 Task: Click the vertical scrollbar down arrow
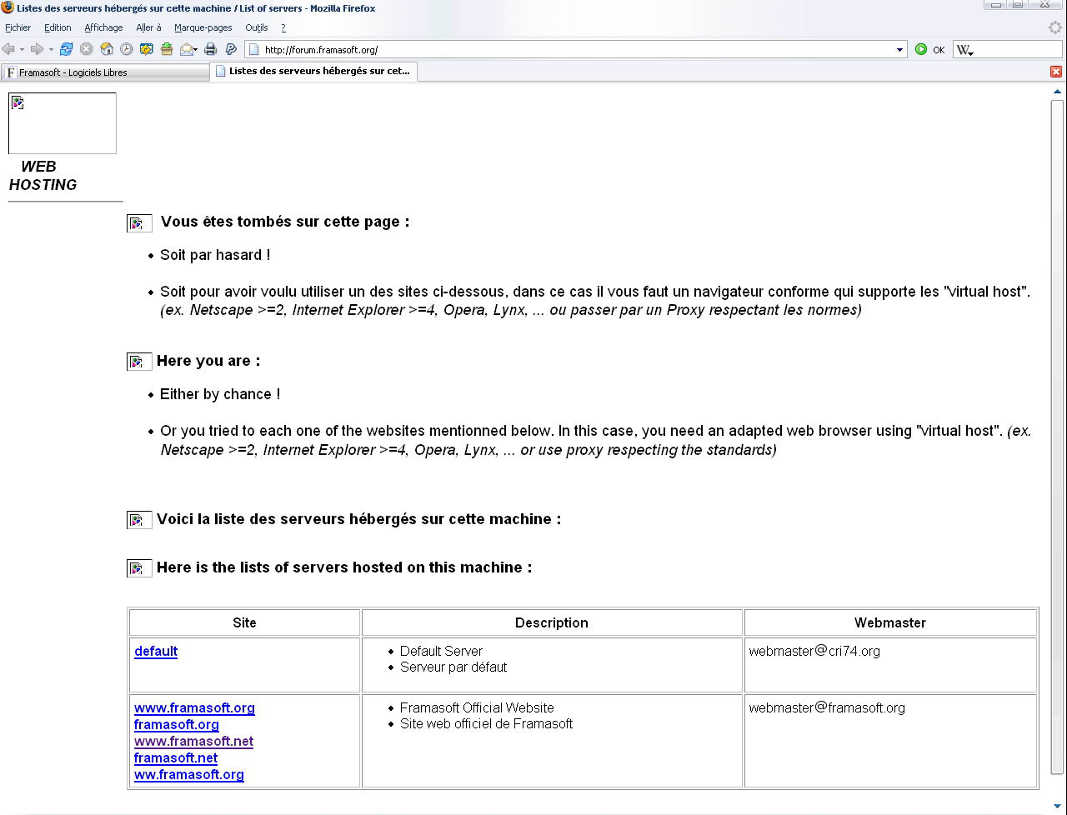(1058, 806)
